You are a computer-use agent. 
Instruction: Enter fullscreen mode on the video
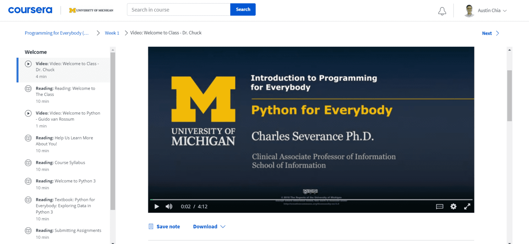coord(467,206)
